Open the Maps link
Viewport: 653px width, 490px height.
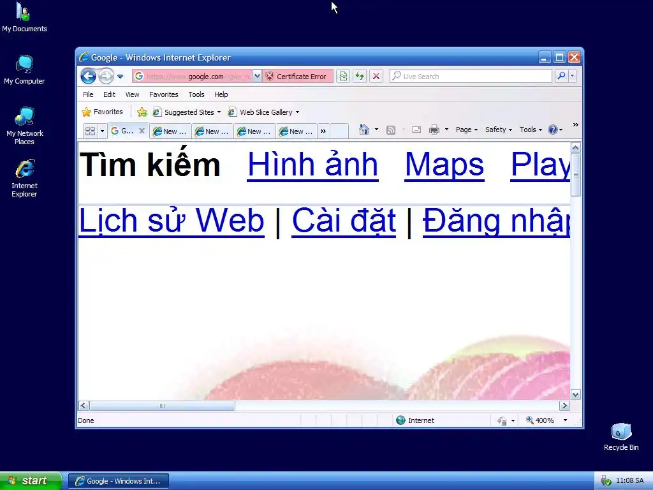[444, 165]
